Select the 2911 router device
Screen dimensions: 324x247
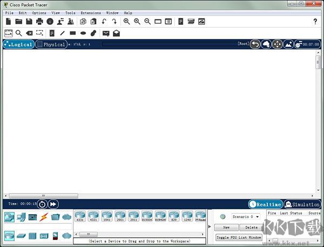point(133,216)
